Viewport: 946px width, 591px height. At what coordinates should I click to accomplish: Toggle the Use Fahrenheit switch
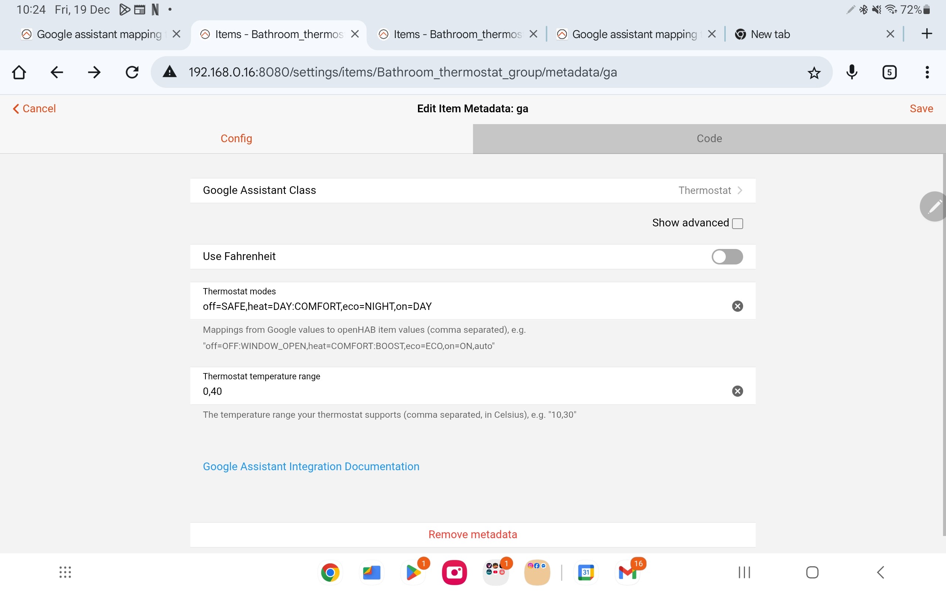point(727,257)
